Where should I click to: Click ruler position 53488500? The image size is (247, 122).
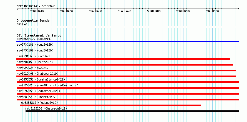coord(212,11)
